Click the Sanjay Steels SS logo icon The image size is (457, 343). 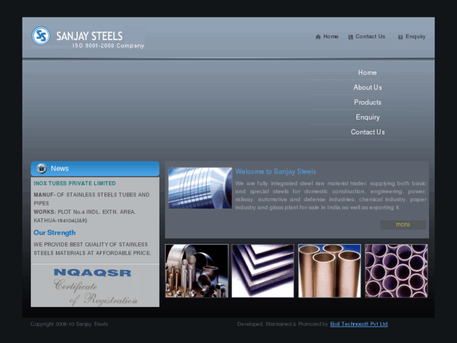pos(41,36)
